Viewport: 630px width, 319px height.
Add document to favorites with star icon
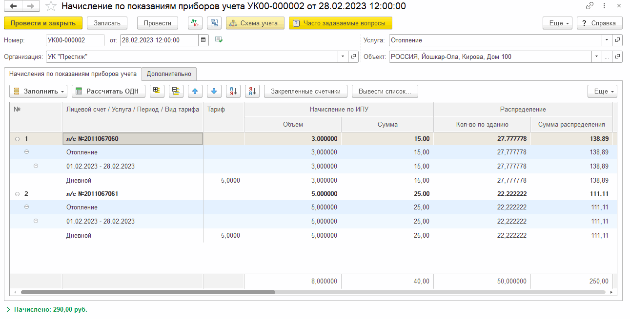pyautogui.click(x=50, y=6)
